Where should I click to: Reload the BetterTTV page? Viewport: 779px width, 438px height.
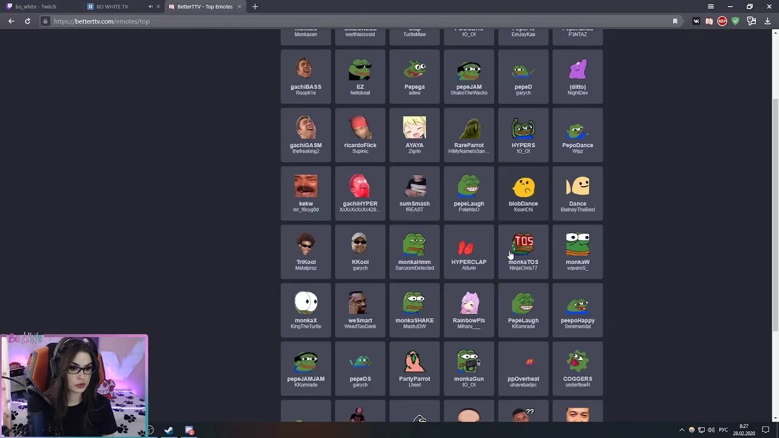pyautogui.click(x=27, y=21)
